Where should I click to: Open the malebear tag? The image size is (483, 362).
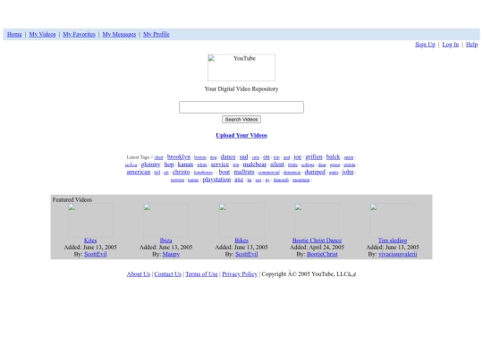[x=254, y=164]
